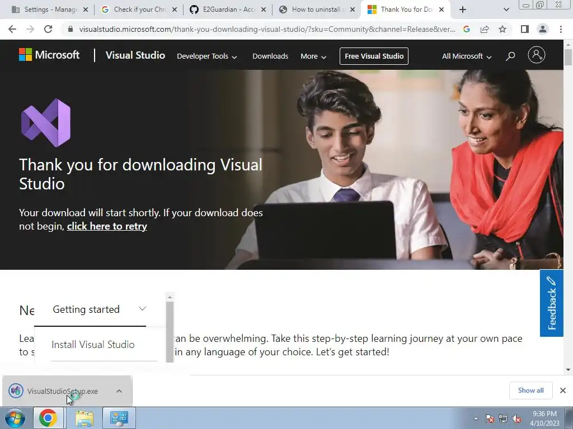The height and width of the screenshot is (429, 573).
Task: Click Chrome icon in taskbar
Action: (48, 418)
